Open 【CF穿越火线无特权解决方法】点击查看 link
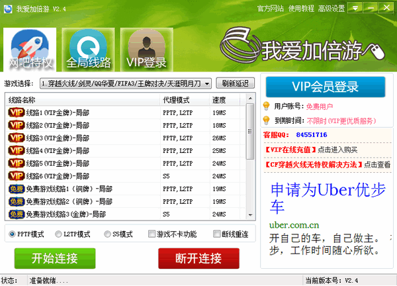The image size is (397, 286). [x=327, y=165]
